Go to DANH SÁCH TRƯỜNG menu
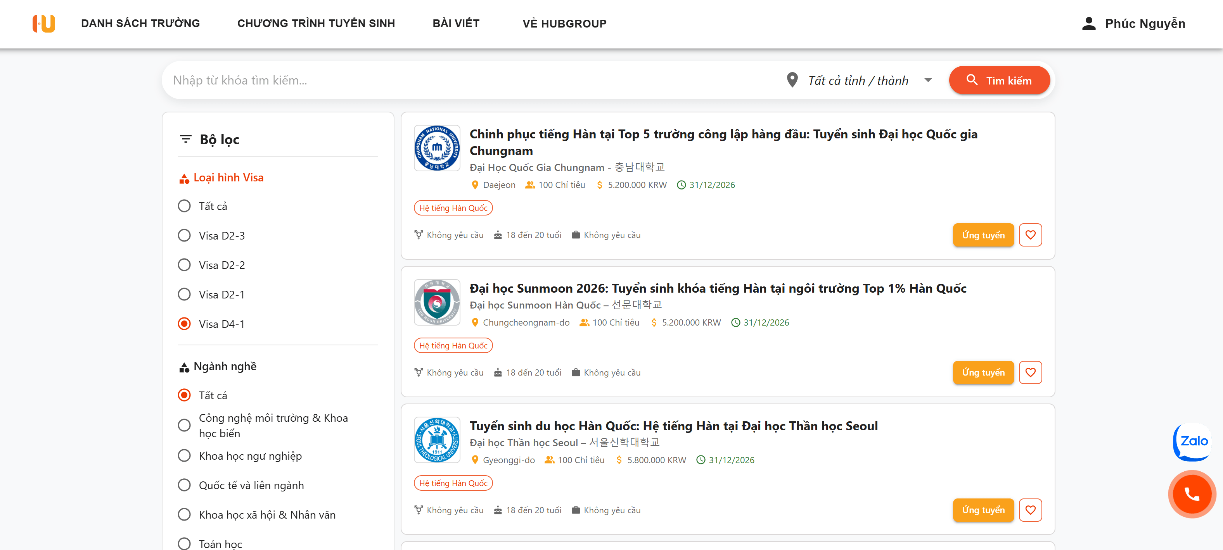The image size is (1223, 550). [140, 23]
